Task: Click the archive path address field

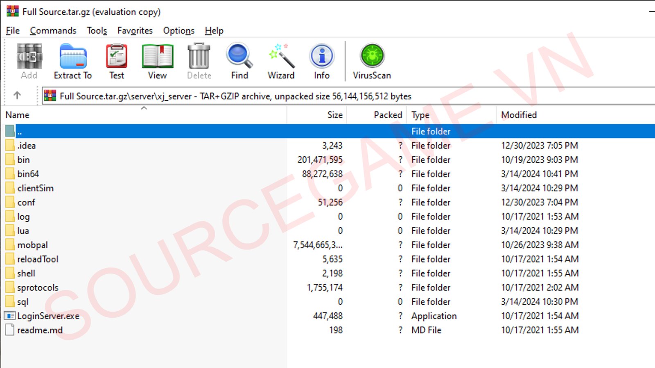Action: [x=327, y=96]
